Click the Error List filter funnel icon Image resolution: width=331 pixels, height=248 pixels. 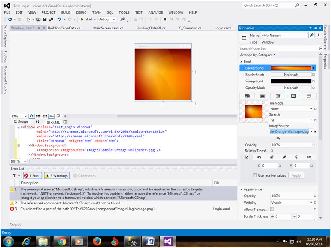(x=14, y=175)
